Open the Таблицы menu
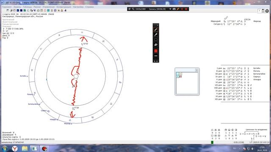 (27, 7)
